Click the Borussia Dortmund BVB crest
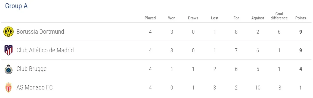This screenshot has width=313, height=98. click(x=8, y=32)
